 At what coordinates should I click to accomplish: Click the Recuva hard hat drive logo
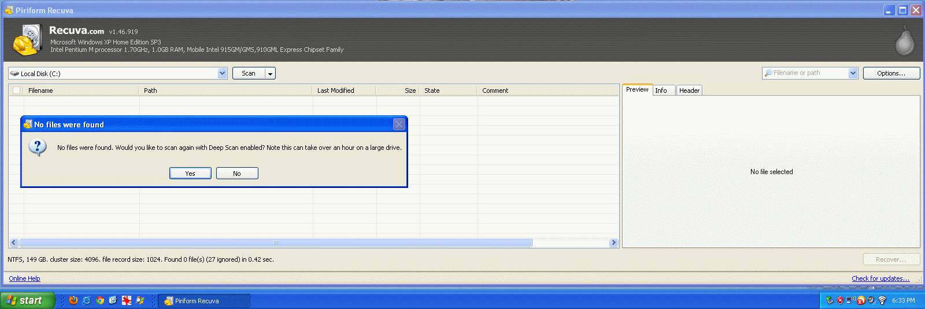click(x=27, y=40)
